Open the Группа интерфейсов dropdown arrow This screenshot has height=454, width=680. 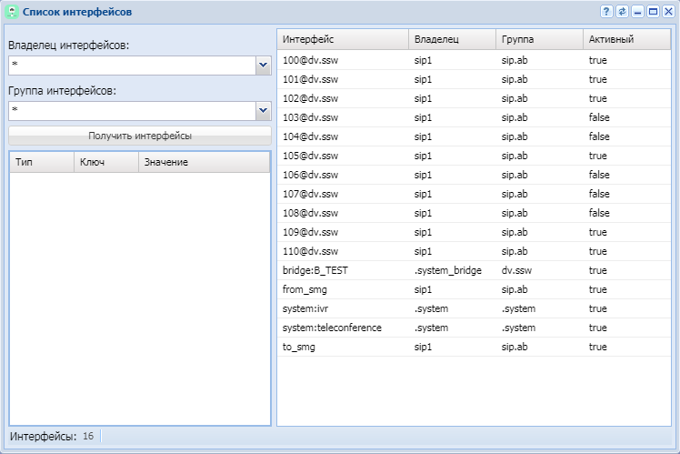point(263,110)
